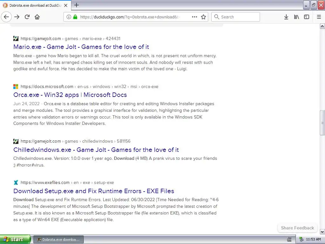Show site information icon in address bar
The width and height of the screenshot is (325, 244).
[x=69, y=17]
